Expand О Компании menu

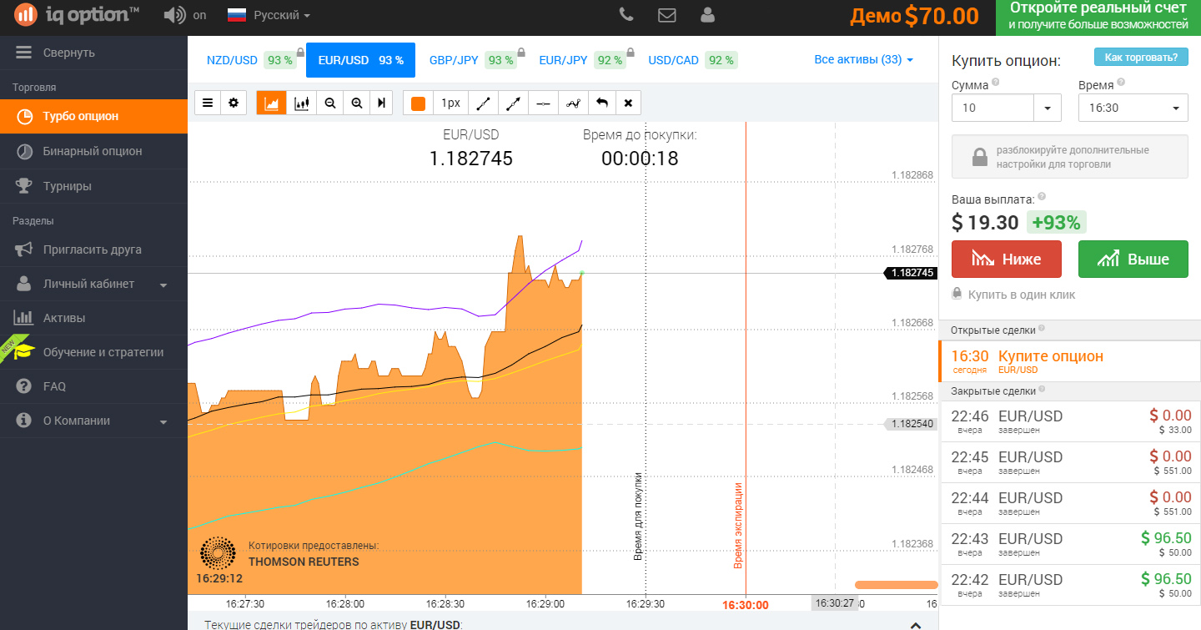[93, 421]
